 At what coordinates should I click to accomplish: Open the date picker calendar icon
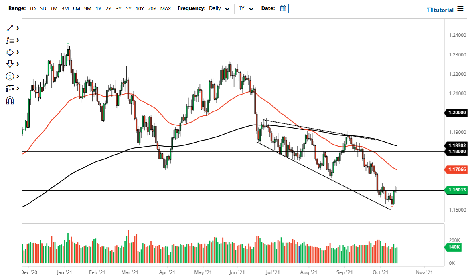point(283,8)
